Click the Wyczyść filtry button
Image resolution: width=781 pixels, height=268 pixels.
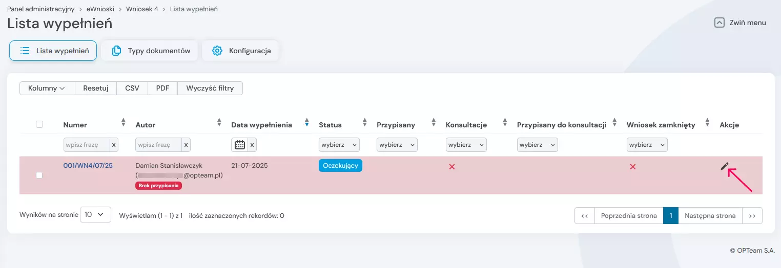click(210, 88)
